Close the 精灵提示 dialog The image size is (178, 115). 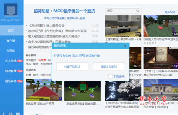(x=125, y=46)
